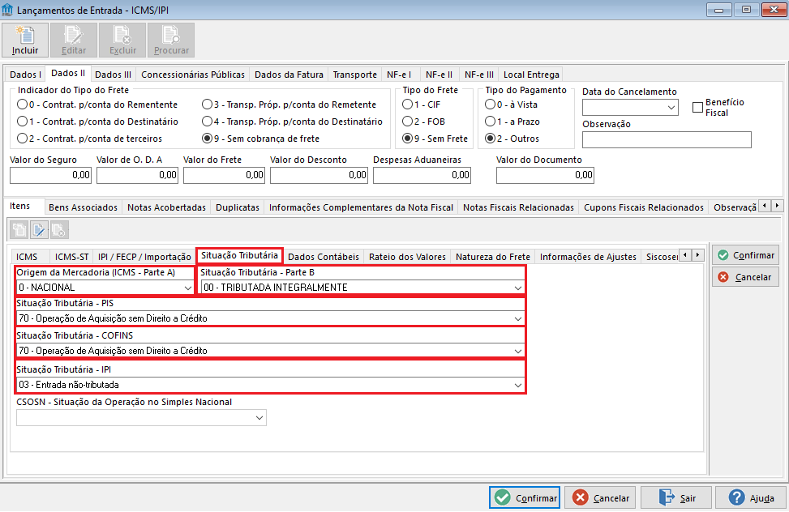This screenshot has width=789, height=512.
Task: Switch to Dados I tab
Action: click(25, 75)
